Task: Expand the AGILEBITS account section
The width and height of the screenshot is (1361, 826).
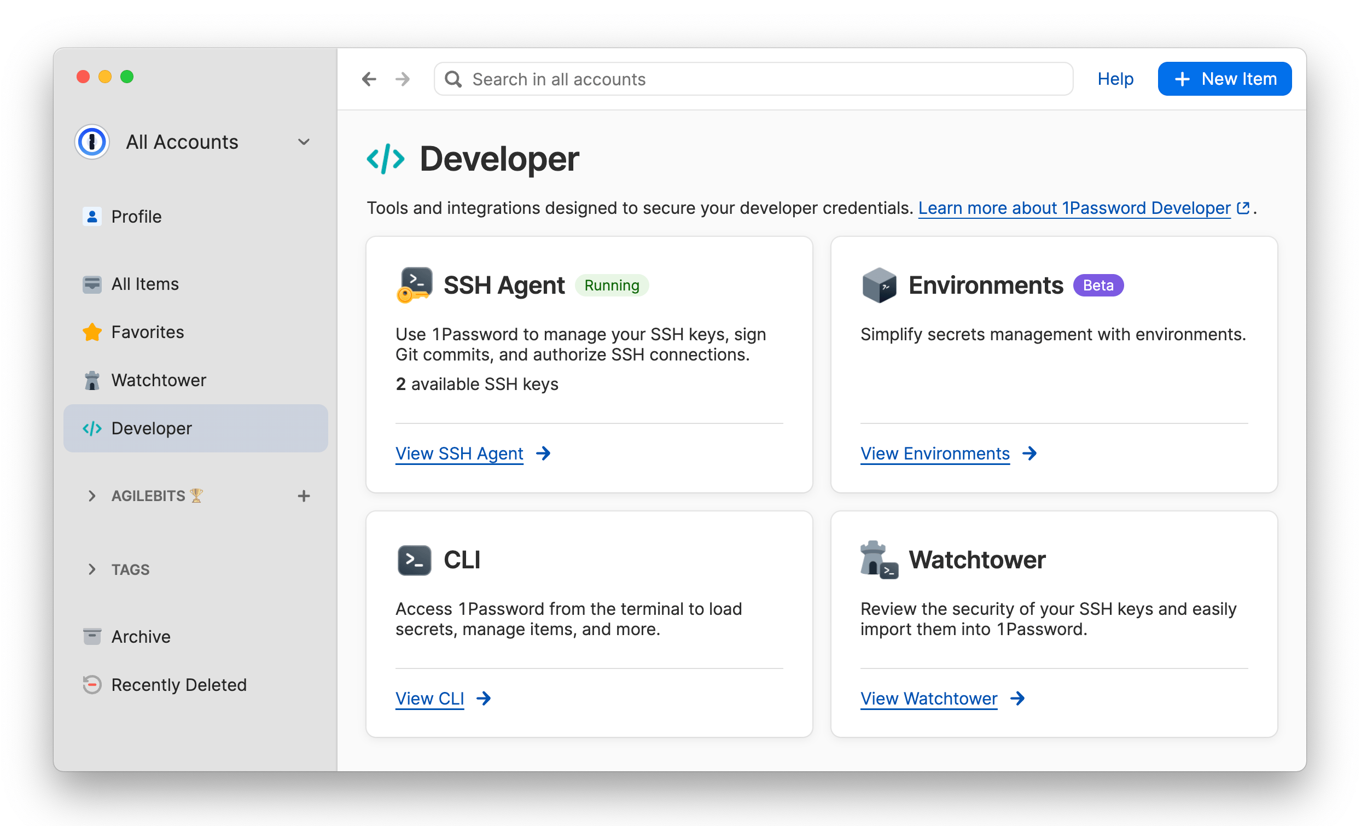Action: 92,496
